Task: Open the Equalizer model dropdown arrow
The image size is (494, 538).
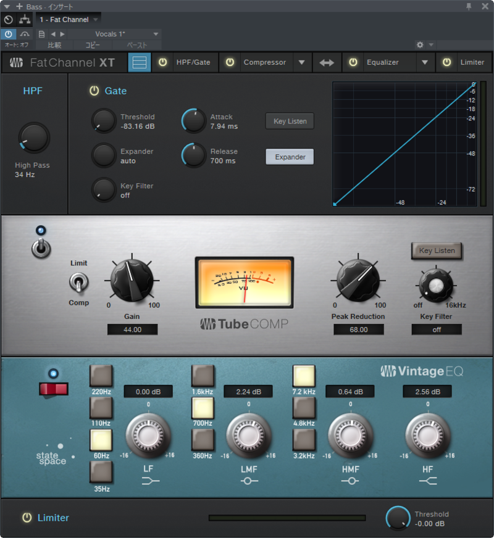Action: [x=425, y=62]
